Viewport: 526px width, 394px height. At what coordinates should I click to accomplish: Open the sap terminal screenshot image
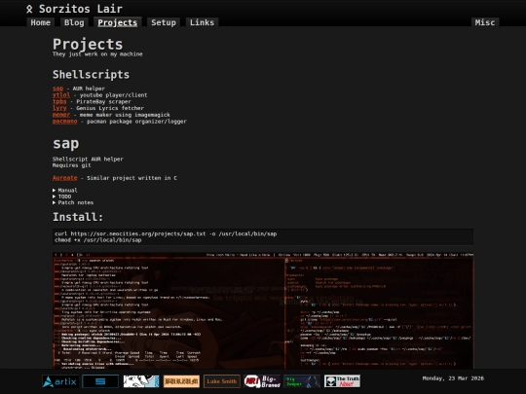pyautogui.click(x=263, y=310)
